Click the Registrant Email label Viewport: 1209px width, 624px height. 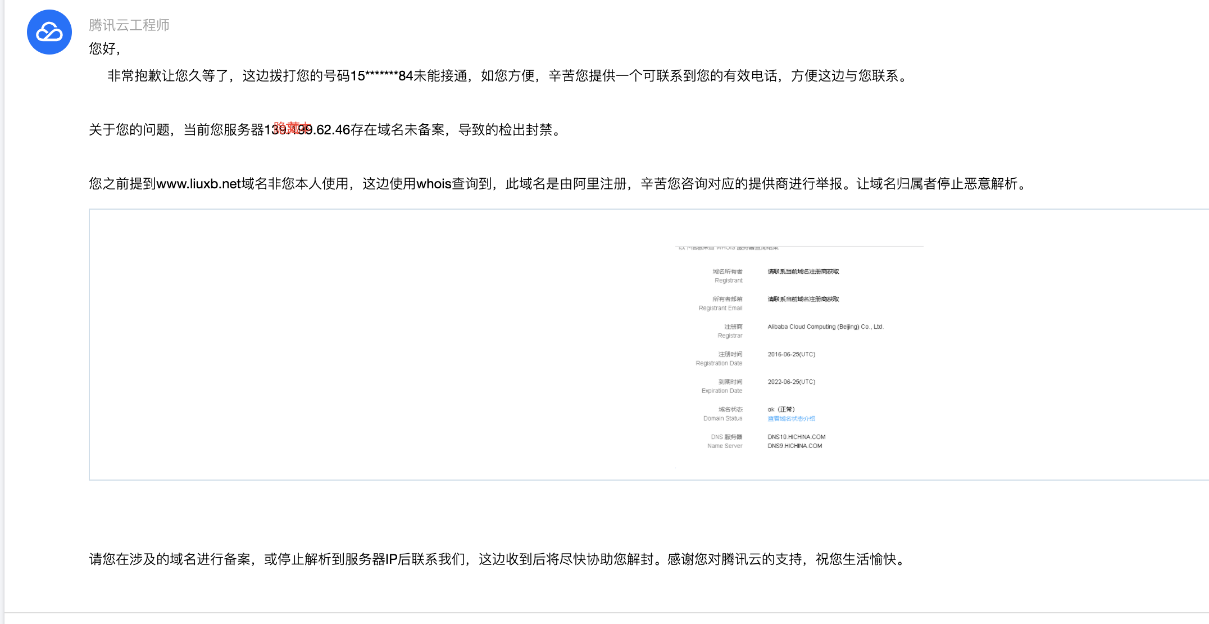point(720,308)
